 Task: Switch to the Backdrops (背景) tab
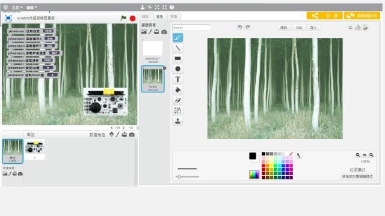click(159, 16)
